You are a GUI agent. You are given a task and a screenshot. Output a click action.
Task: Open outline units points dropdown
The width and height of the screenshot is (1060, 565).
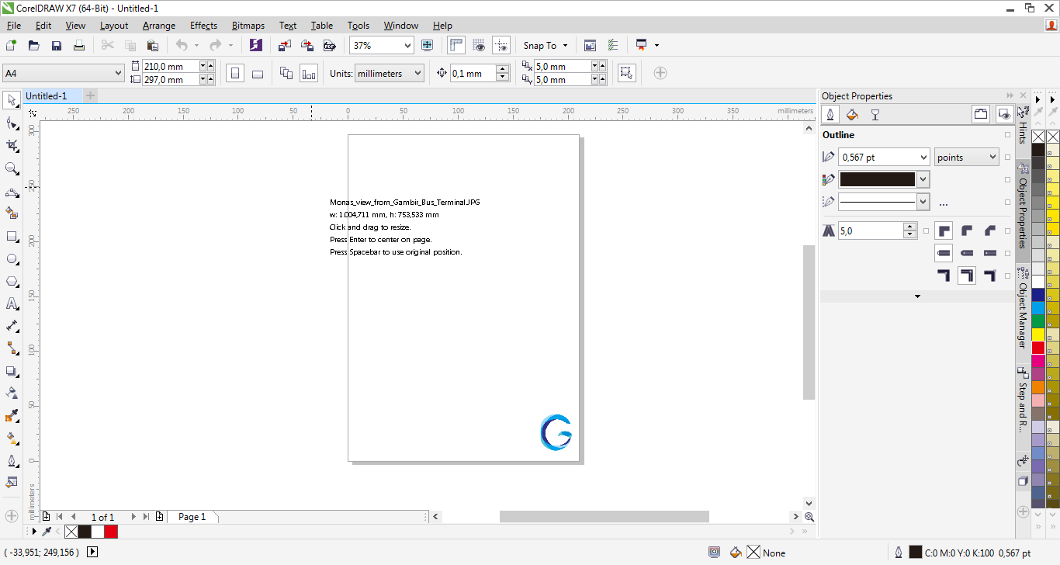[x=992, y=158]
